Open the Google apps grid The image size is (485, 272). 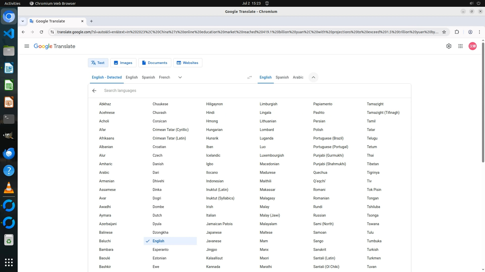[x=460, y=46]
